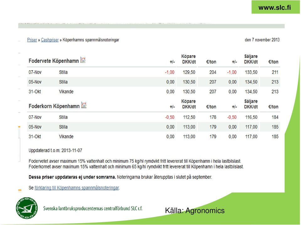Image resolution: width=301 pixels, height=225 pixels.
Task: Click Fodervete 07-Nov seller €/ton 211
Action: [275, 72]
